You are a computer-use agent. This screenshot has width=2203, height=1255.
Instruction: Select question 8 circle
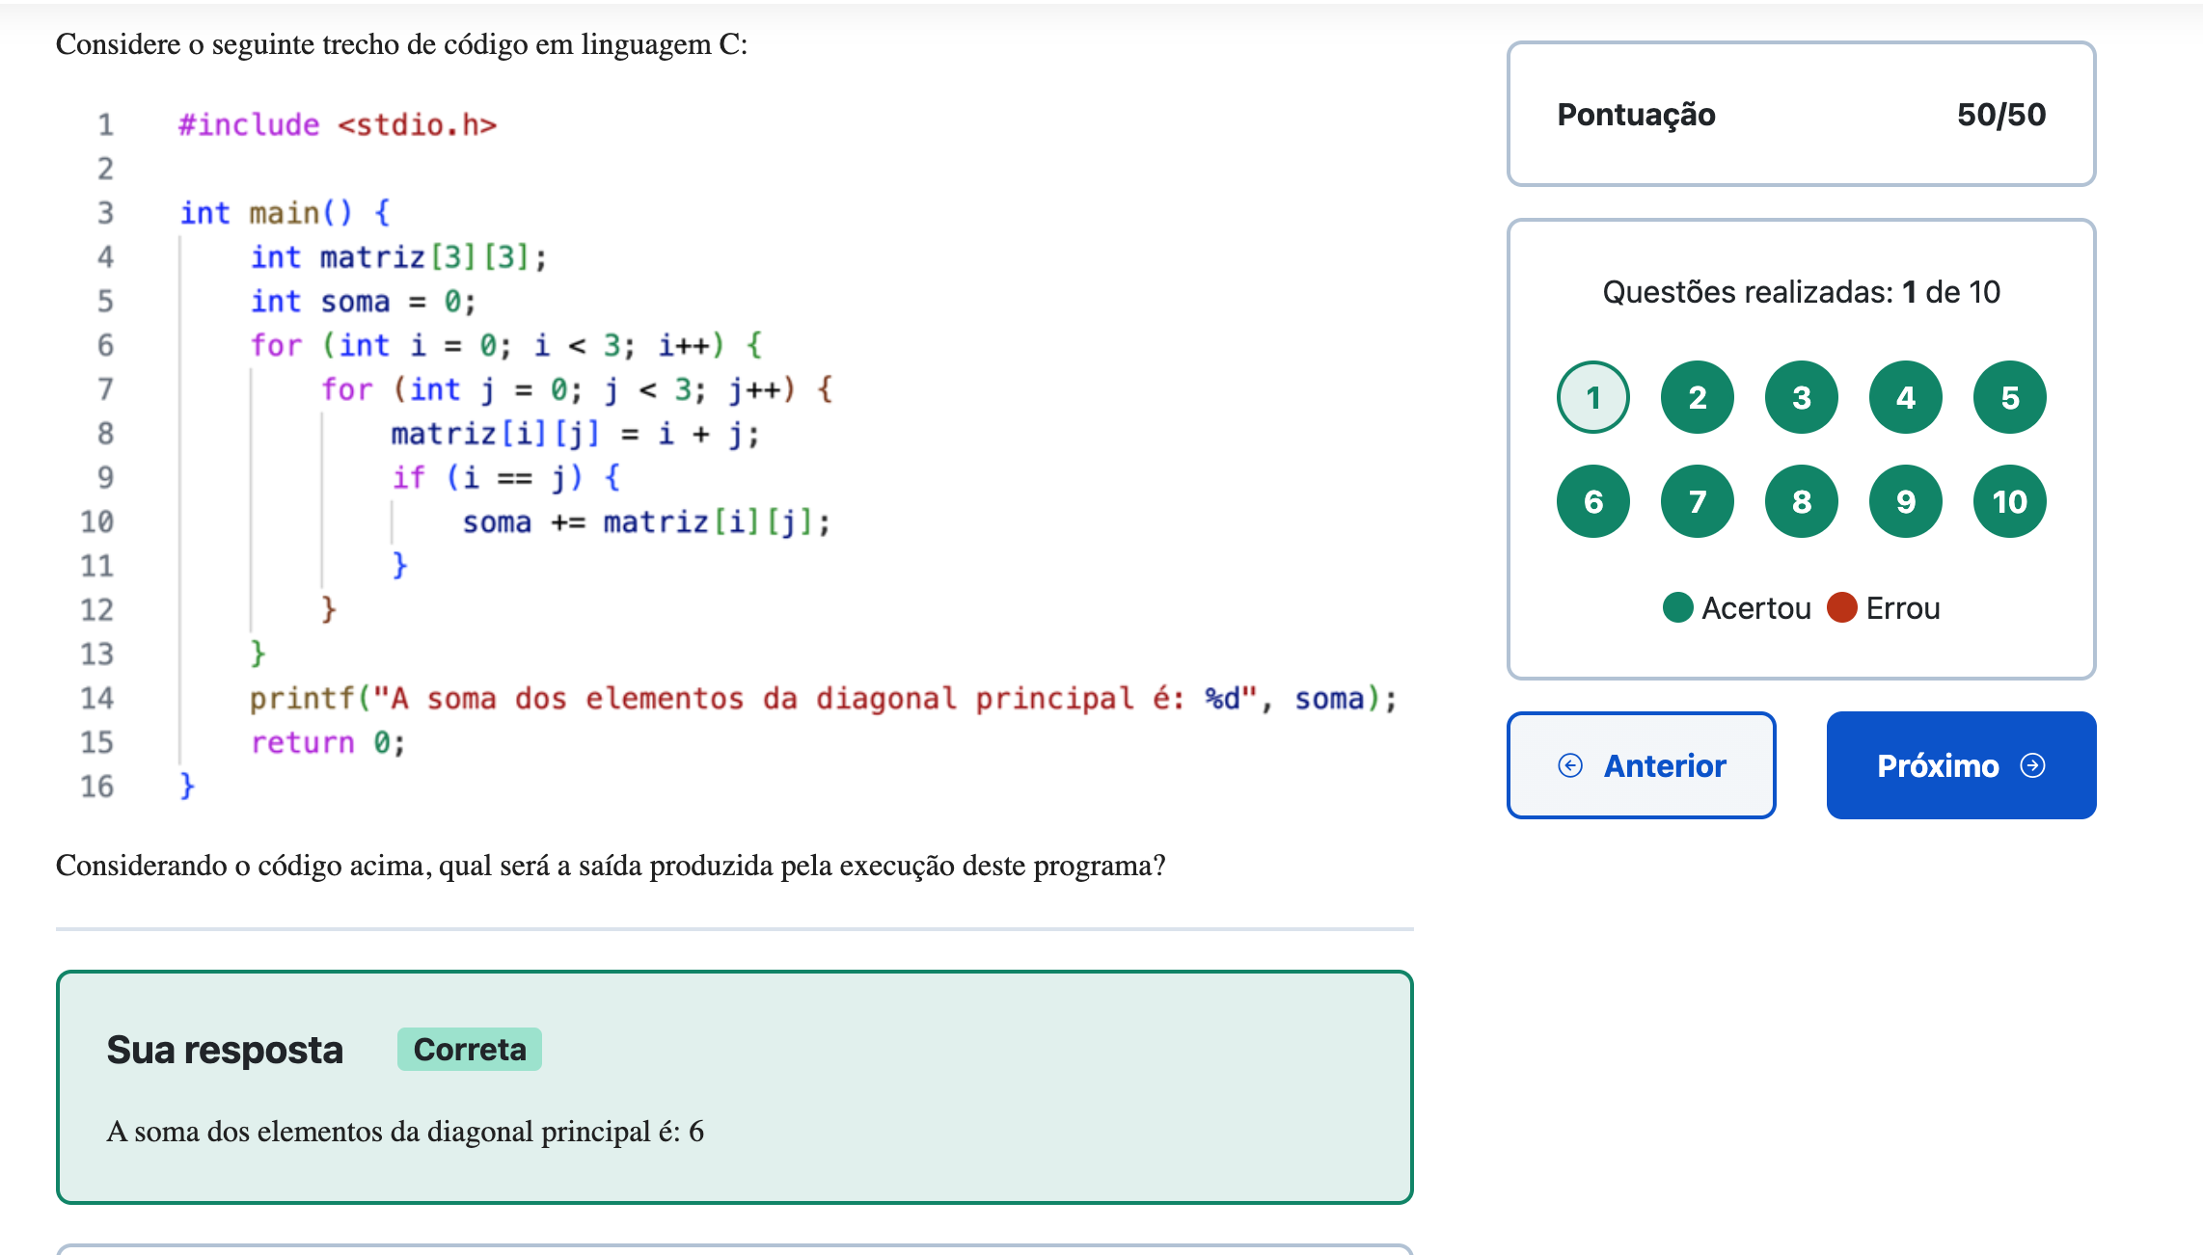coord(1801,501)
